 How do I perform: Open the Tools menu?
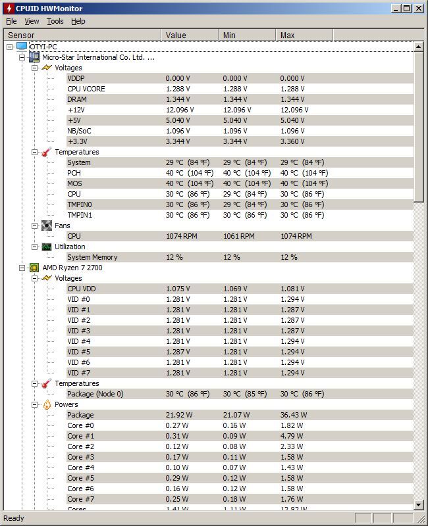(x=55, y=21)
